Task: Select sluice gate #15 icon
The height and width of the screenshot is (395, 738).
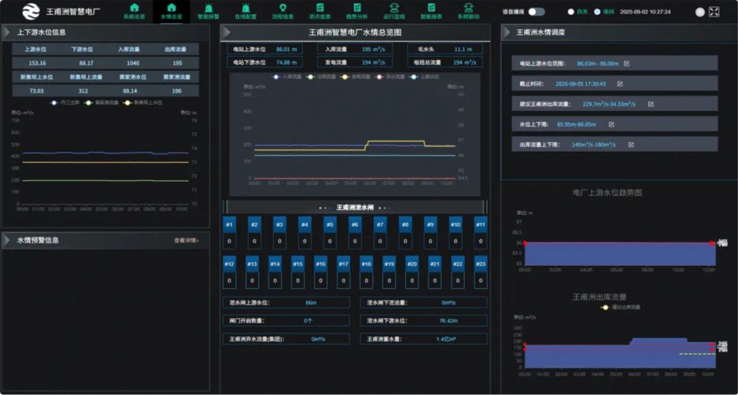Action: point(298,264)
